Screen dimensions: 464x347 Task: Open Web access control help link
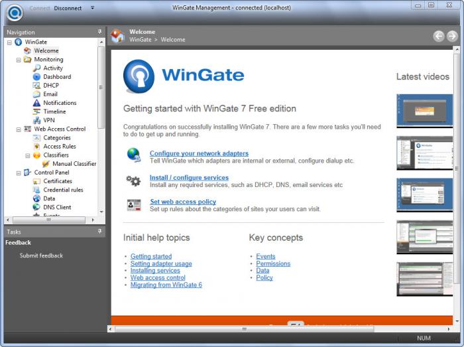point(158,278)
